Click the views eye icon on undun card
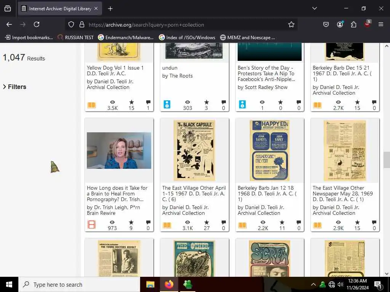Image resolution: width=390 pixels, height=292 pixels. tap(187, 102)
